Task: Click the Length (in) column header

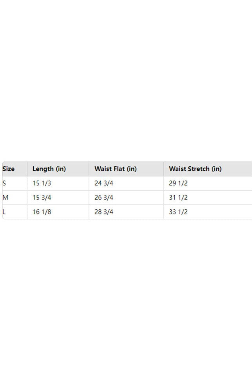Action: pyautogui.click(x=49, y=169)
